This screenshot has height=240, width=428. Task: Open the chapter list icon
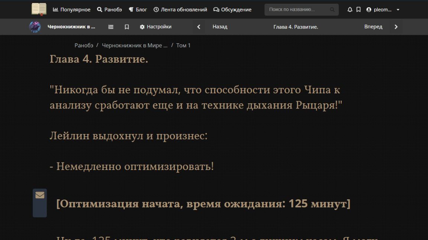tap(111, 27)
